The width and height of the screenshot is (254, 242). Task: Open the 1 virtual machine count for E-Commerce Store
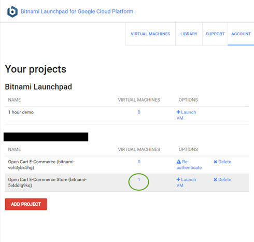point(139,180)
